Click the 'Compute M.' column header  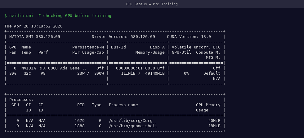coord(208,52)
